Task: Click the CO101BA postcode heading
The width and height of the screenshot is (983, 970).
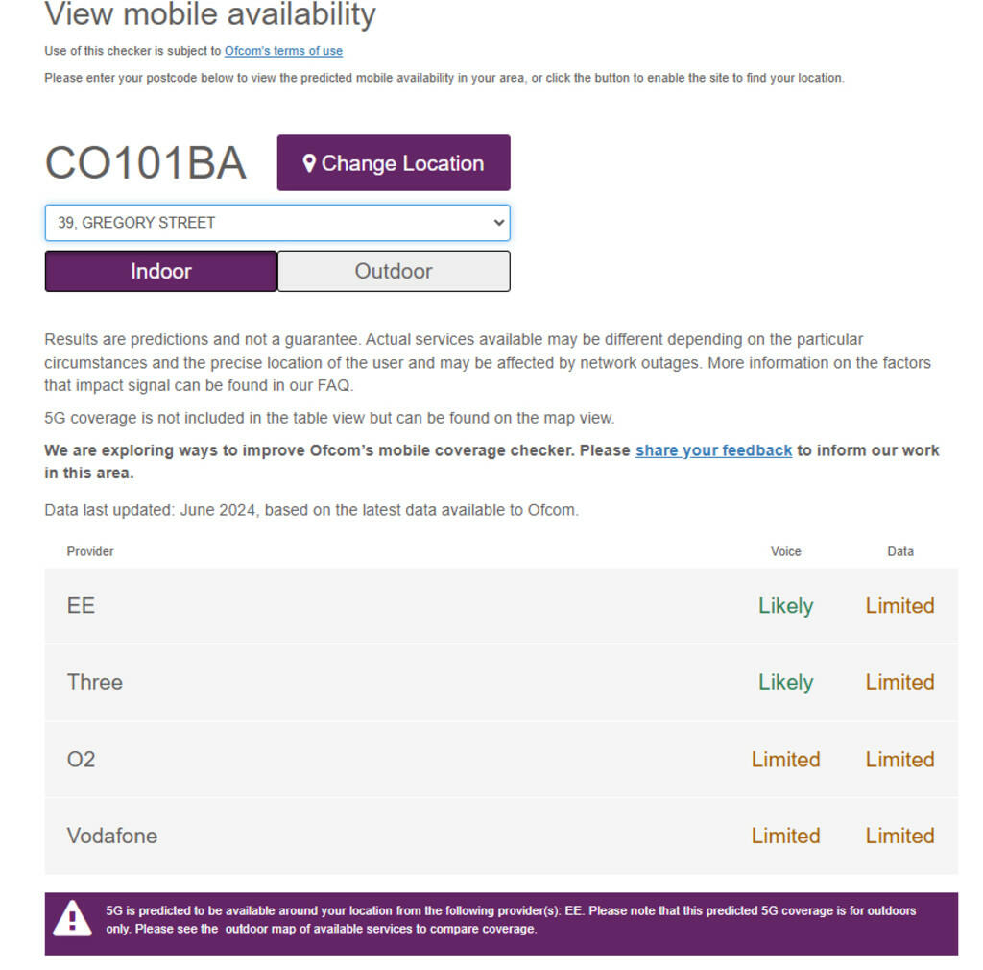Action: click(x=146, y=163)
